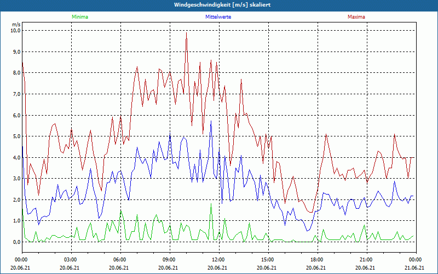Click the 10,0 value on the y-axis
Viewport: 438px width, 274px height.
15,31
